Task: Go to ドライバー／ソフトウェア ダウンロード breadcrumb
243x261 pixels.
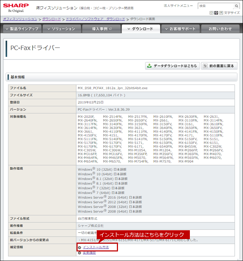Action: pyautogui.click(x=96, y=19)
